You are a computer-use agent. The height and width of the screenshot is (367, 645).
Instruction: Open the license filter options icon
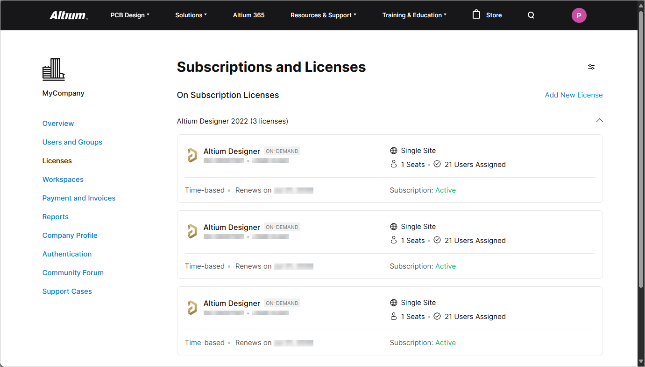click(591, 67)
